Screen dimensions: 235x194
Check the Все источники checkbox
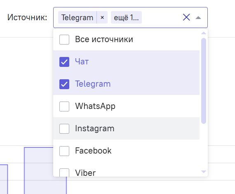click(x=64, y=40)
